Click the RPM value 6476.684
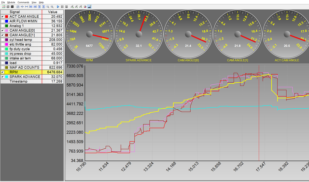Viewport: 309px width, 182px height. click(55, 72)
